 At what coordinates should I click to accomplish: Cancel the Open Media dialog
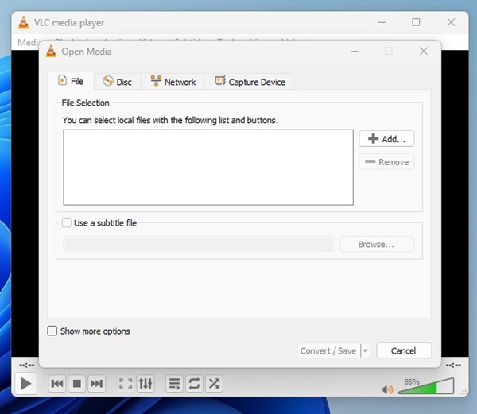404,350
